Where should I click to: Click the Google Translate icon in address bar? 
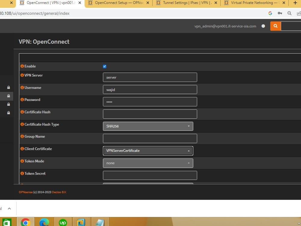click(x=270, y=13)
